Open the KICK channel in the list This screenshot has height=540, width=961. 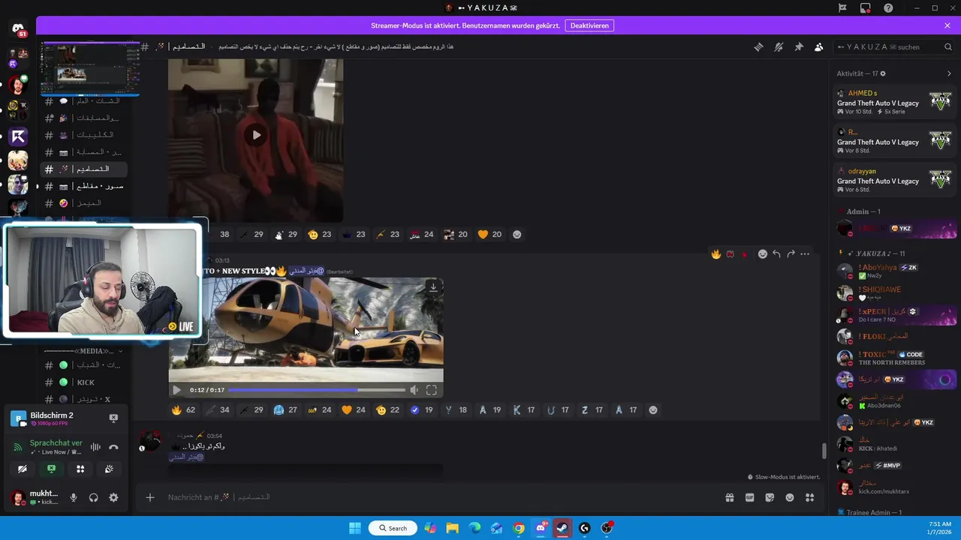coord(84,382)
